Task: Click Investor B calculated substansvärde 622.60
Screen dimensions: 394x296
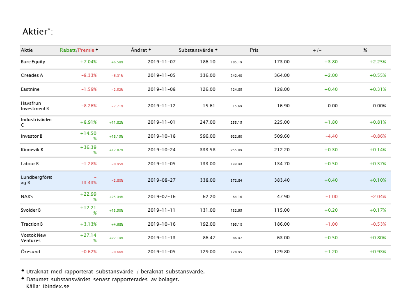Action: pos(236,136)
